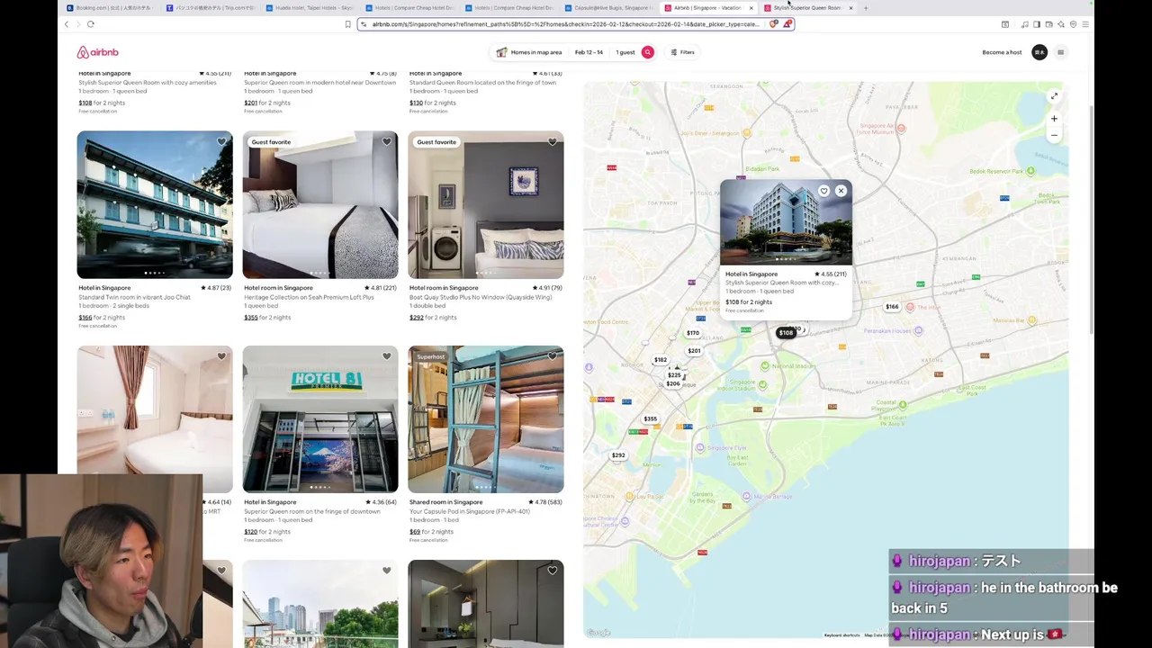Open Stylish Superior Queen Room popup title

[781, 283]
